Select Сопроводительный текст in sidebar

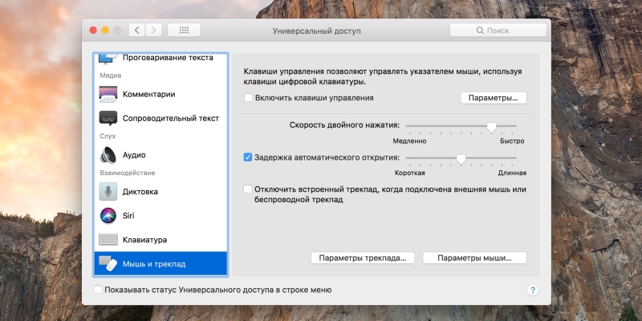[x=160, y=118]
